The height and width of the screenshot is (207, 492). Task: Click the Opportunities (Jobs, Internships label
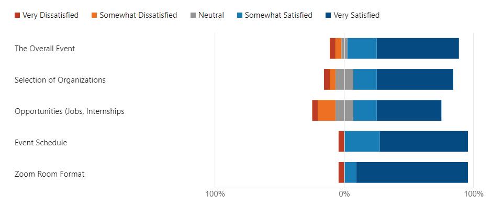click(x=69, y=111)
